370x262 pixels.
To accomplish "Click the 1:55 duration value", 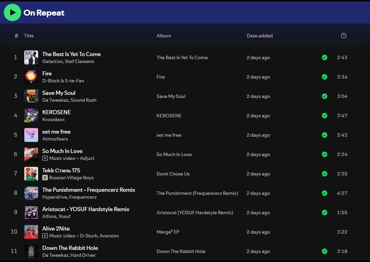I will (x=342, y=213).
